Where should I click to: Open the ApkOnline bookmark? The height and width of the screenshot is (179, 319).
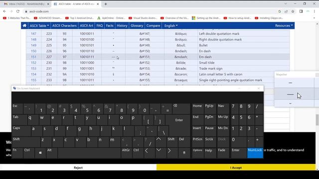[111, 18]
